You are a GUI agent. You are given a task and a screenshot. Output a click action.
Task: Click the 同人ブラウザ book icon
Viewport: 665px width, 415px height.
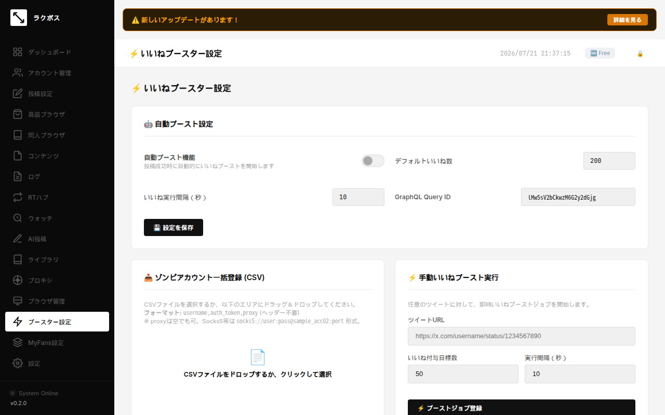pos(18,135)
